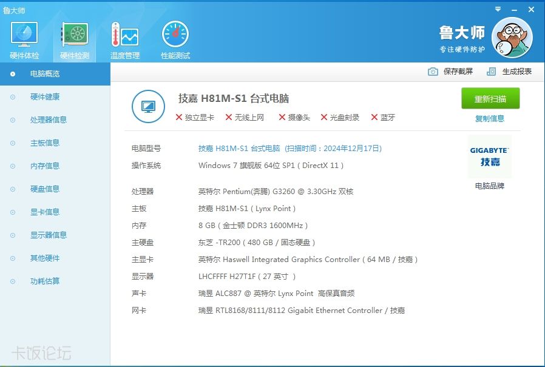Click the red X next to 光盘刻录
The image size is (545, 367).
click(x=324, y=118)
